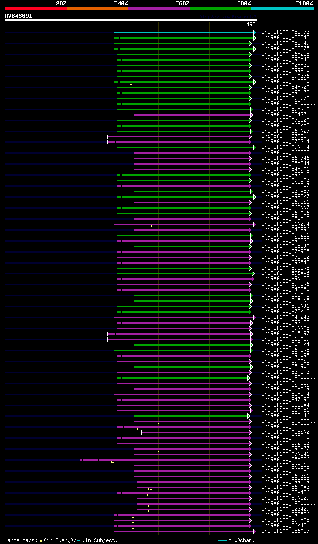This screenshot has width=318, height=544.
Task: Open hit UniRef100_Q69WS1
Action: pyautogui.click(x=286, y=202)
